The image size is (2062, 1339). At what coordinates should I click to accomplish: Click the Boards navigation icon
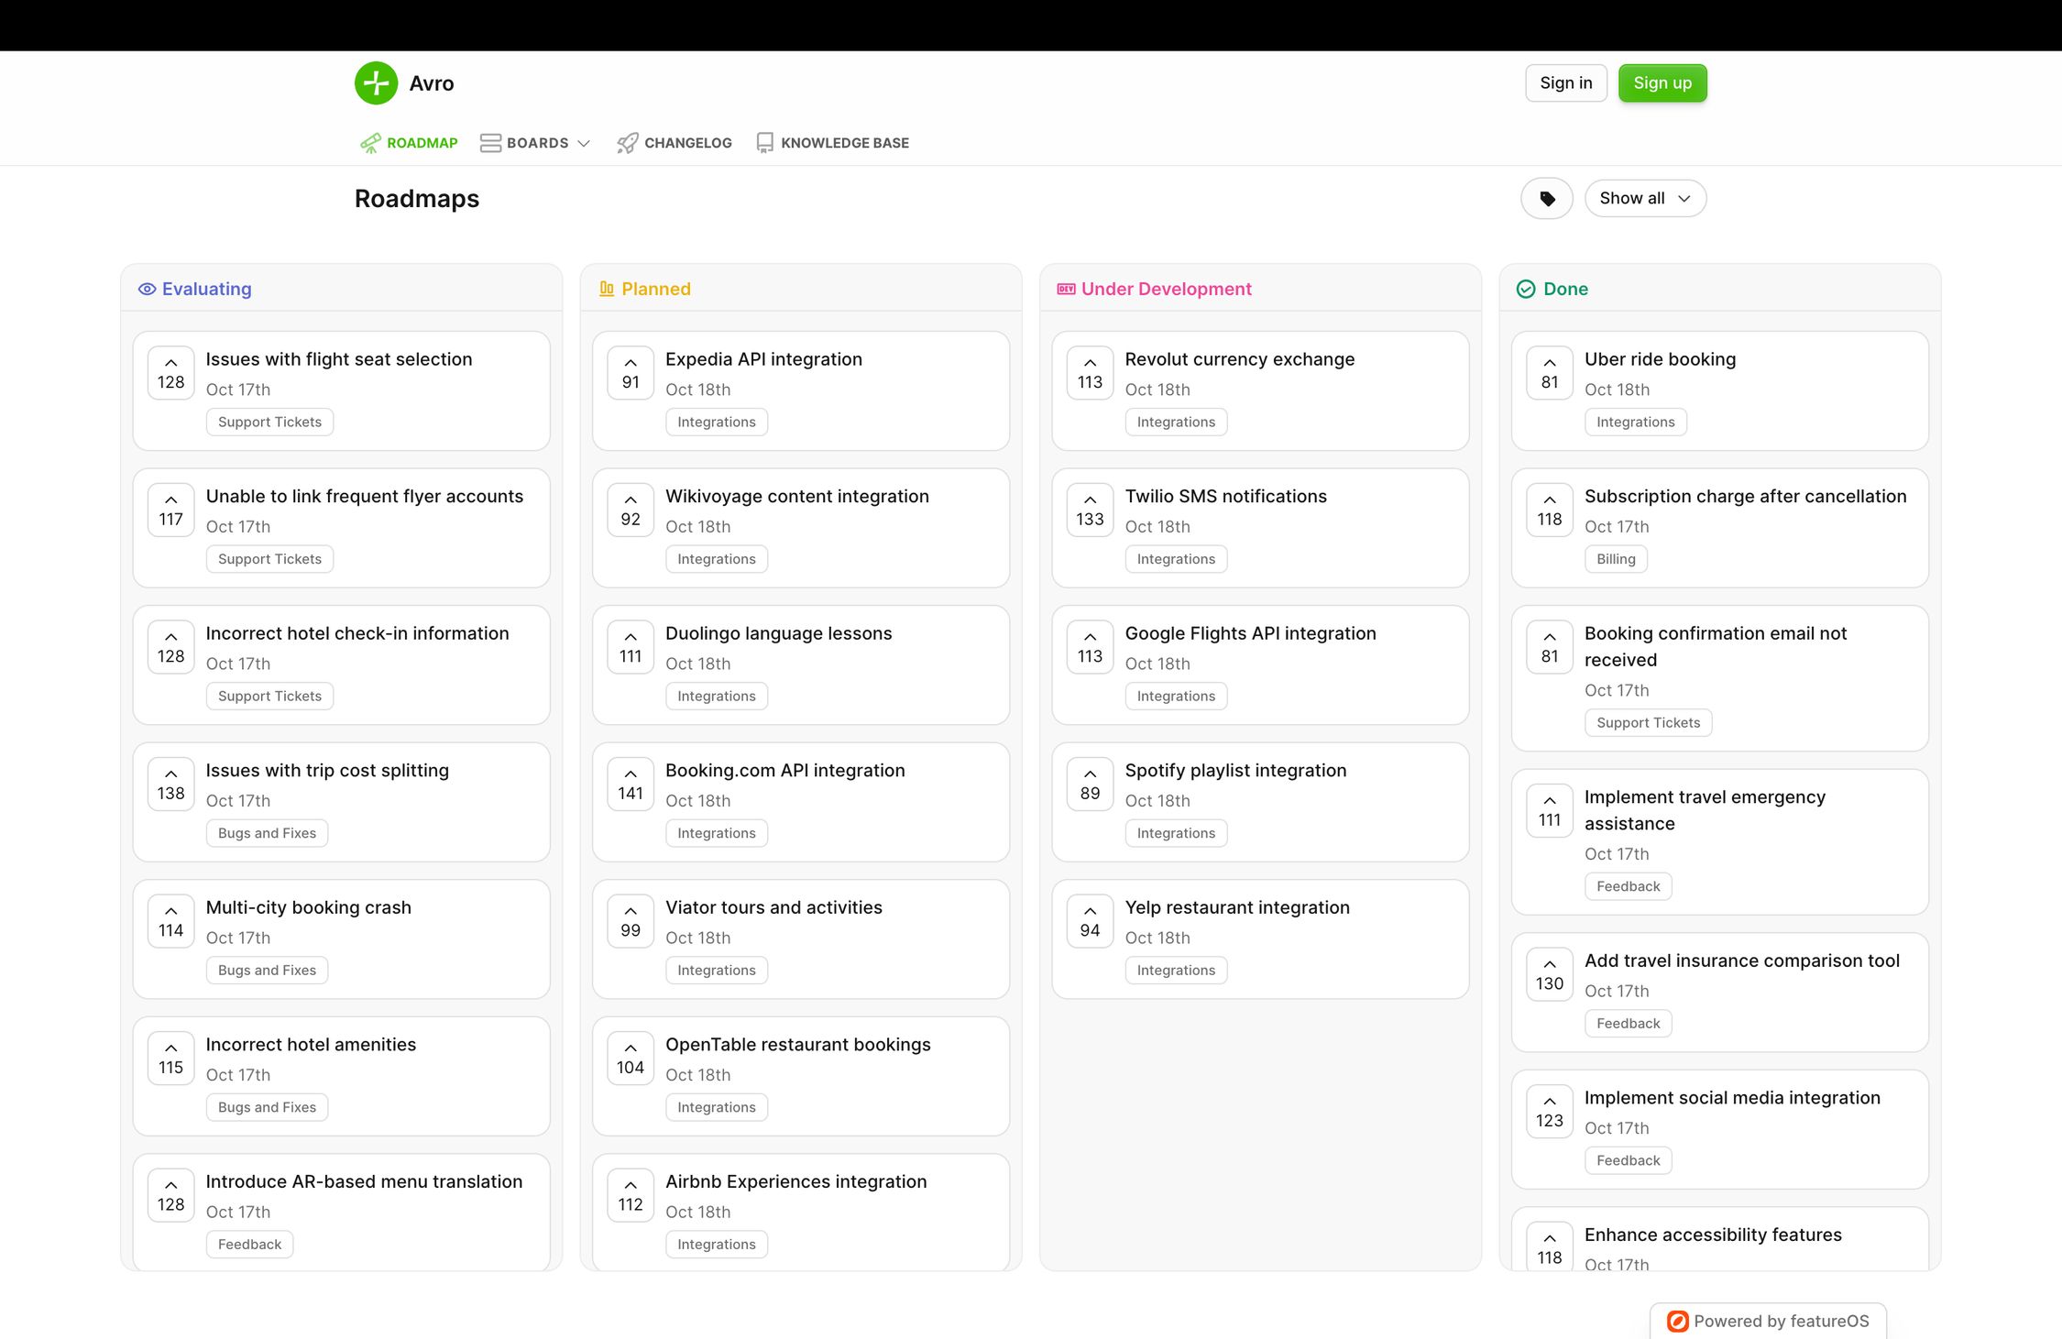click(490, 143)
